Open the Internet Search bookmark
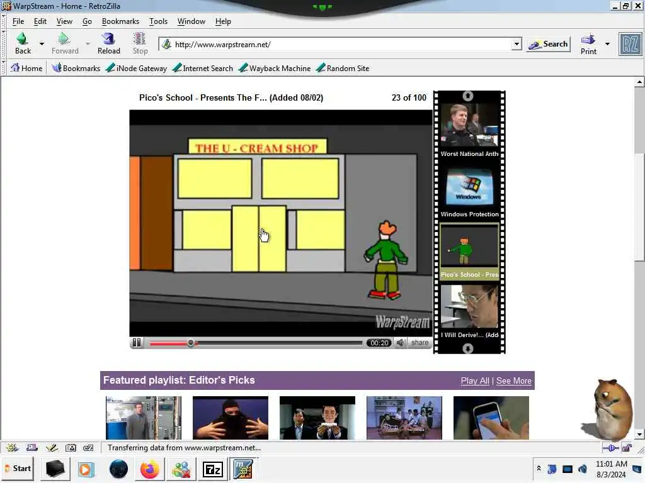 (x=203, y=68)
